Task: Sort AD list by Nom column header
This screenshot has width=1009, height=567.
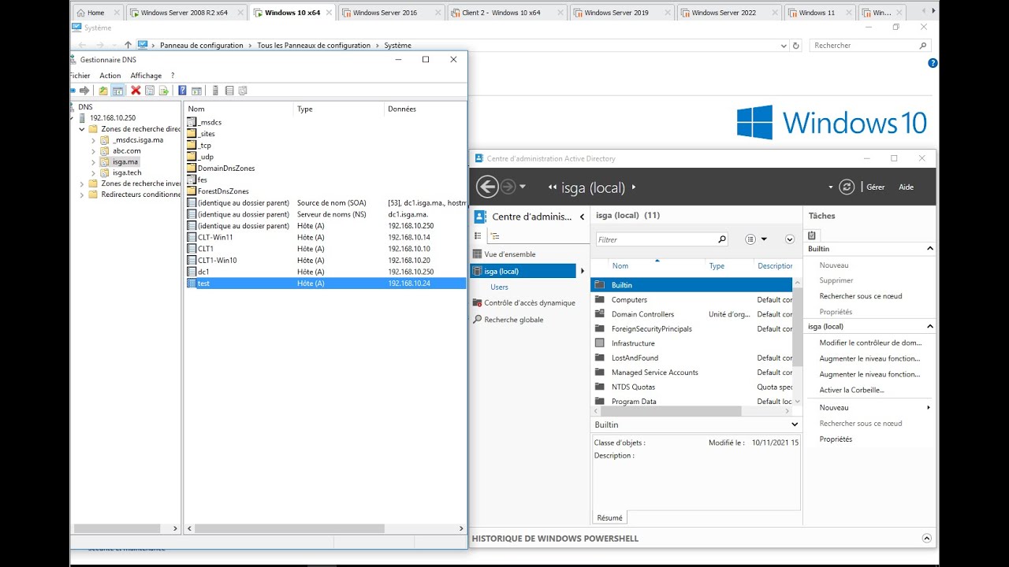Action: tap(620, 266)
